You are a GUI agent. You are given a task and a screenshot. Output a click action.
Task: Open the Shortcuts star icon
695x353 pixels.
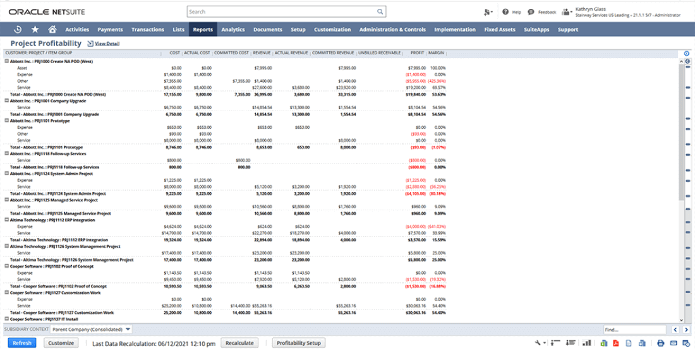35,30
